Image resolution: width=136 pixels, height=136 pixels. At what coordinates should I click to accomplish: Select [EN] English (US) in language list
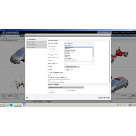[78, 47]
